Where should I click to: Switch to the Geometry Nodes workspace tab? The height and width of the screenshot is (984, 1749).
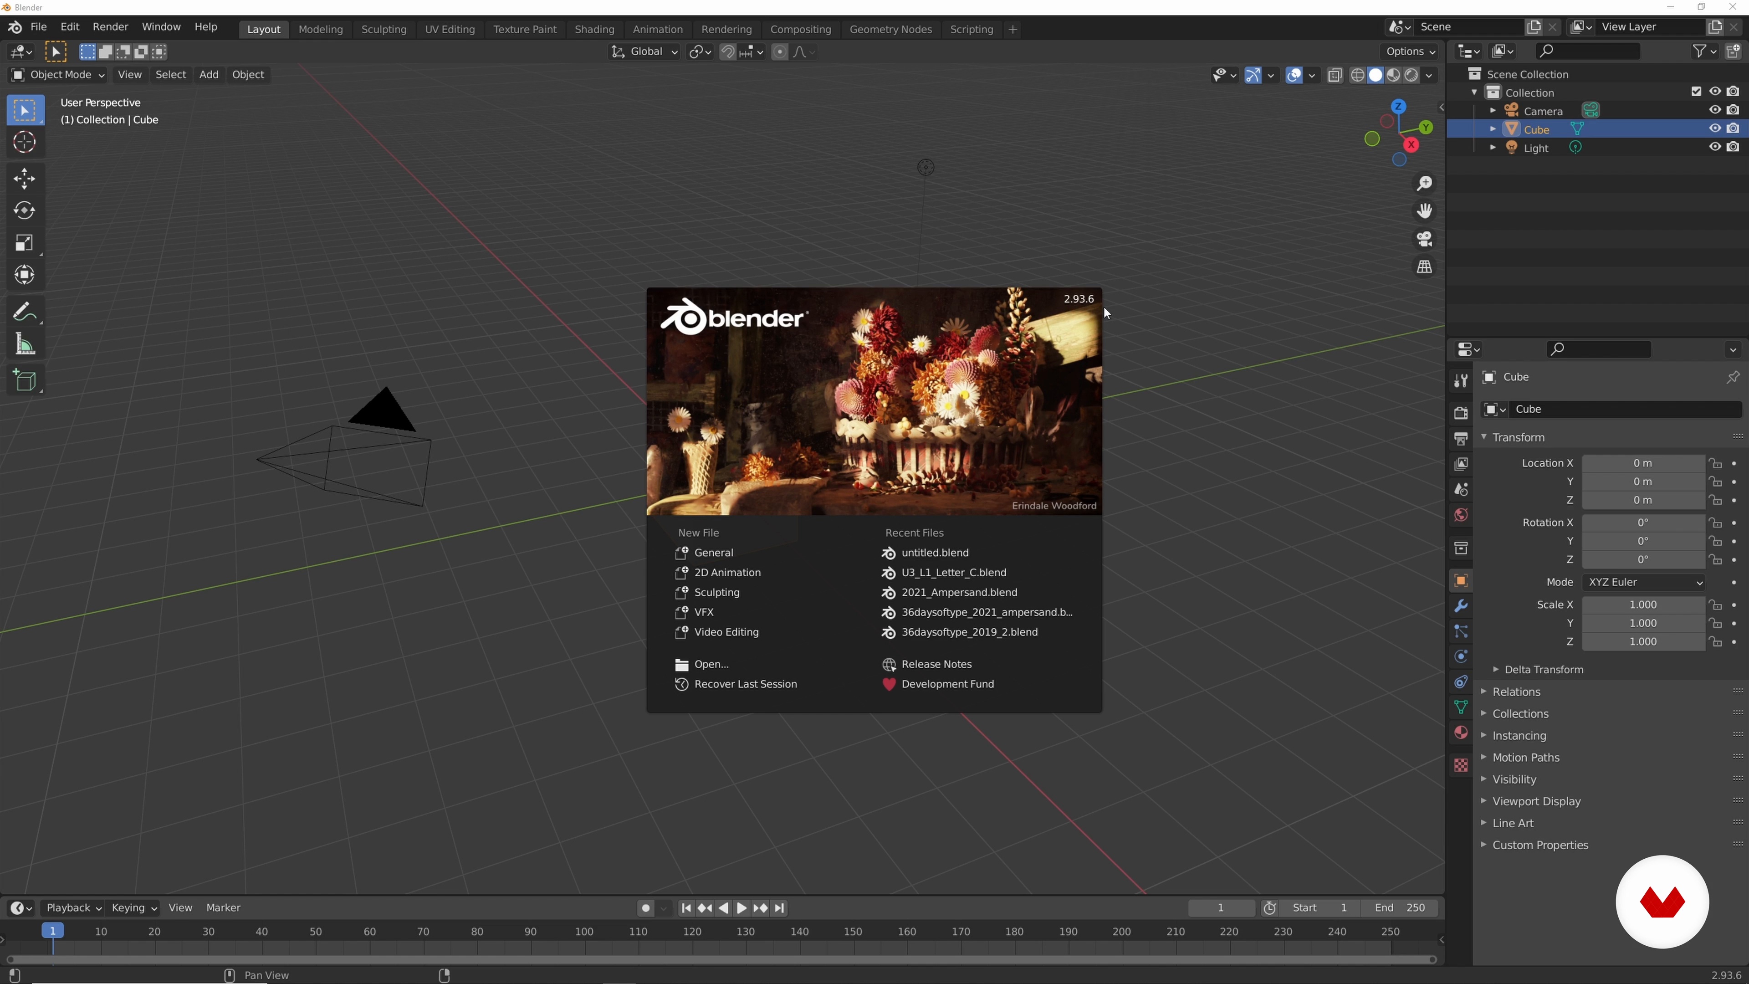pyautogui.click(x=890, y=30)
